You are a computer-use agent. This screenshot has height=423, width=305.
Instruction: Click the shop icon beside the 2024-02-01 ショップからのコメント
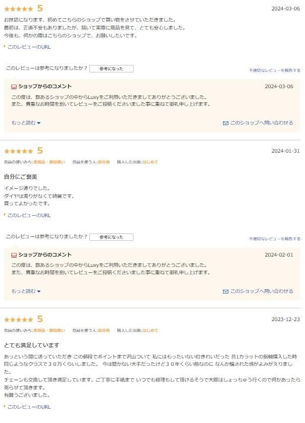point(14,255)
